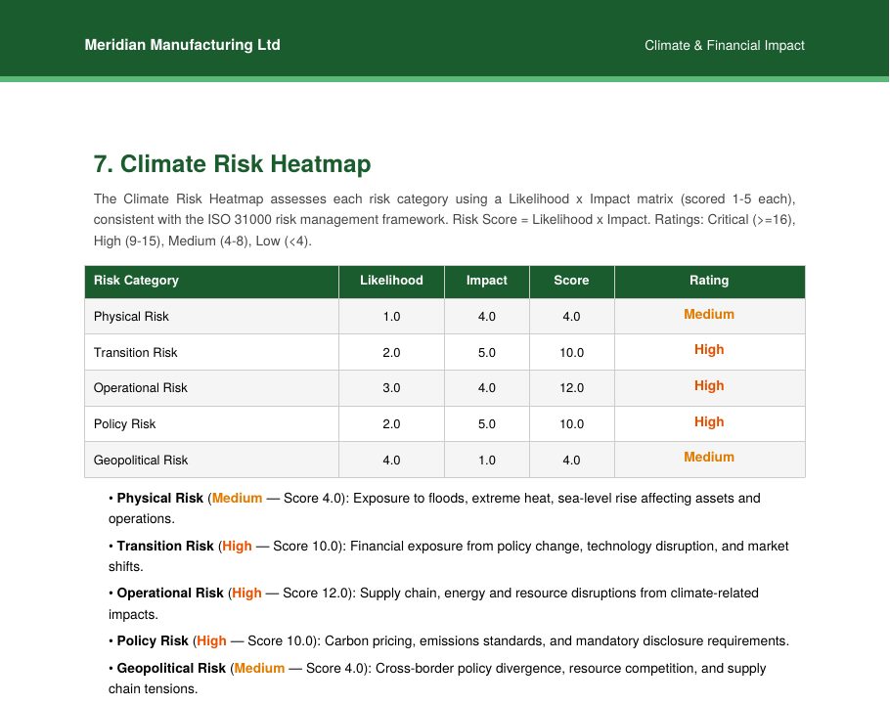Click the bold Transition Risk bullet label
Image resolution: width=890 pixels, height=704 pixels.
[x=165, y=546]
